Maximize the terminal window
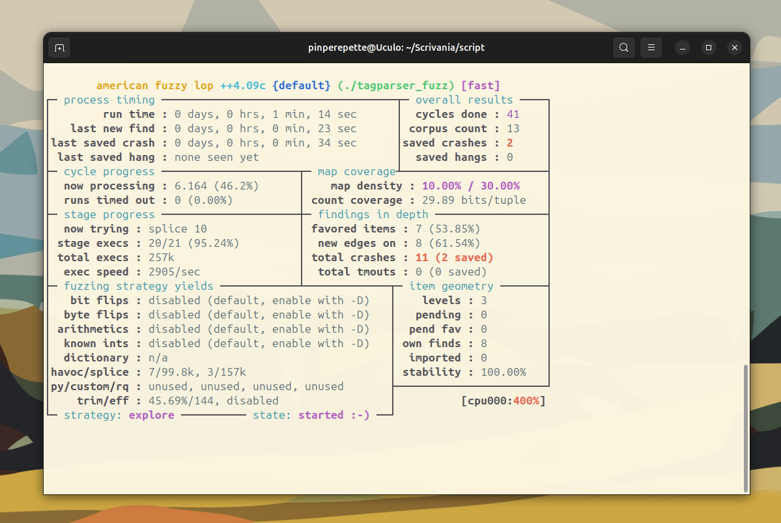781x523 pixels. pos(709,48)
